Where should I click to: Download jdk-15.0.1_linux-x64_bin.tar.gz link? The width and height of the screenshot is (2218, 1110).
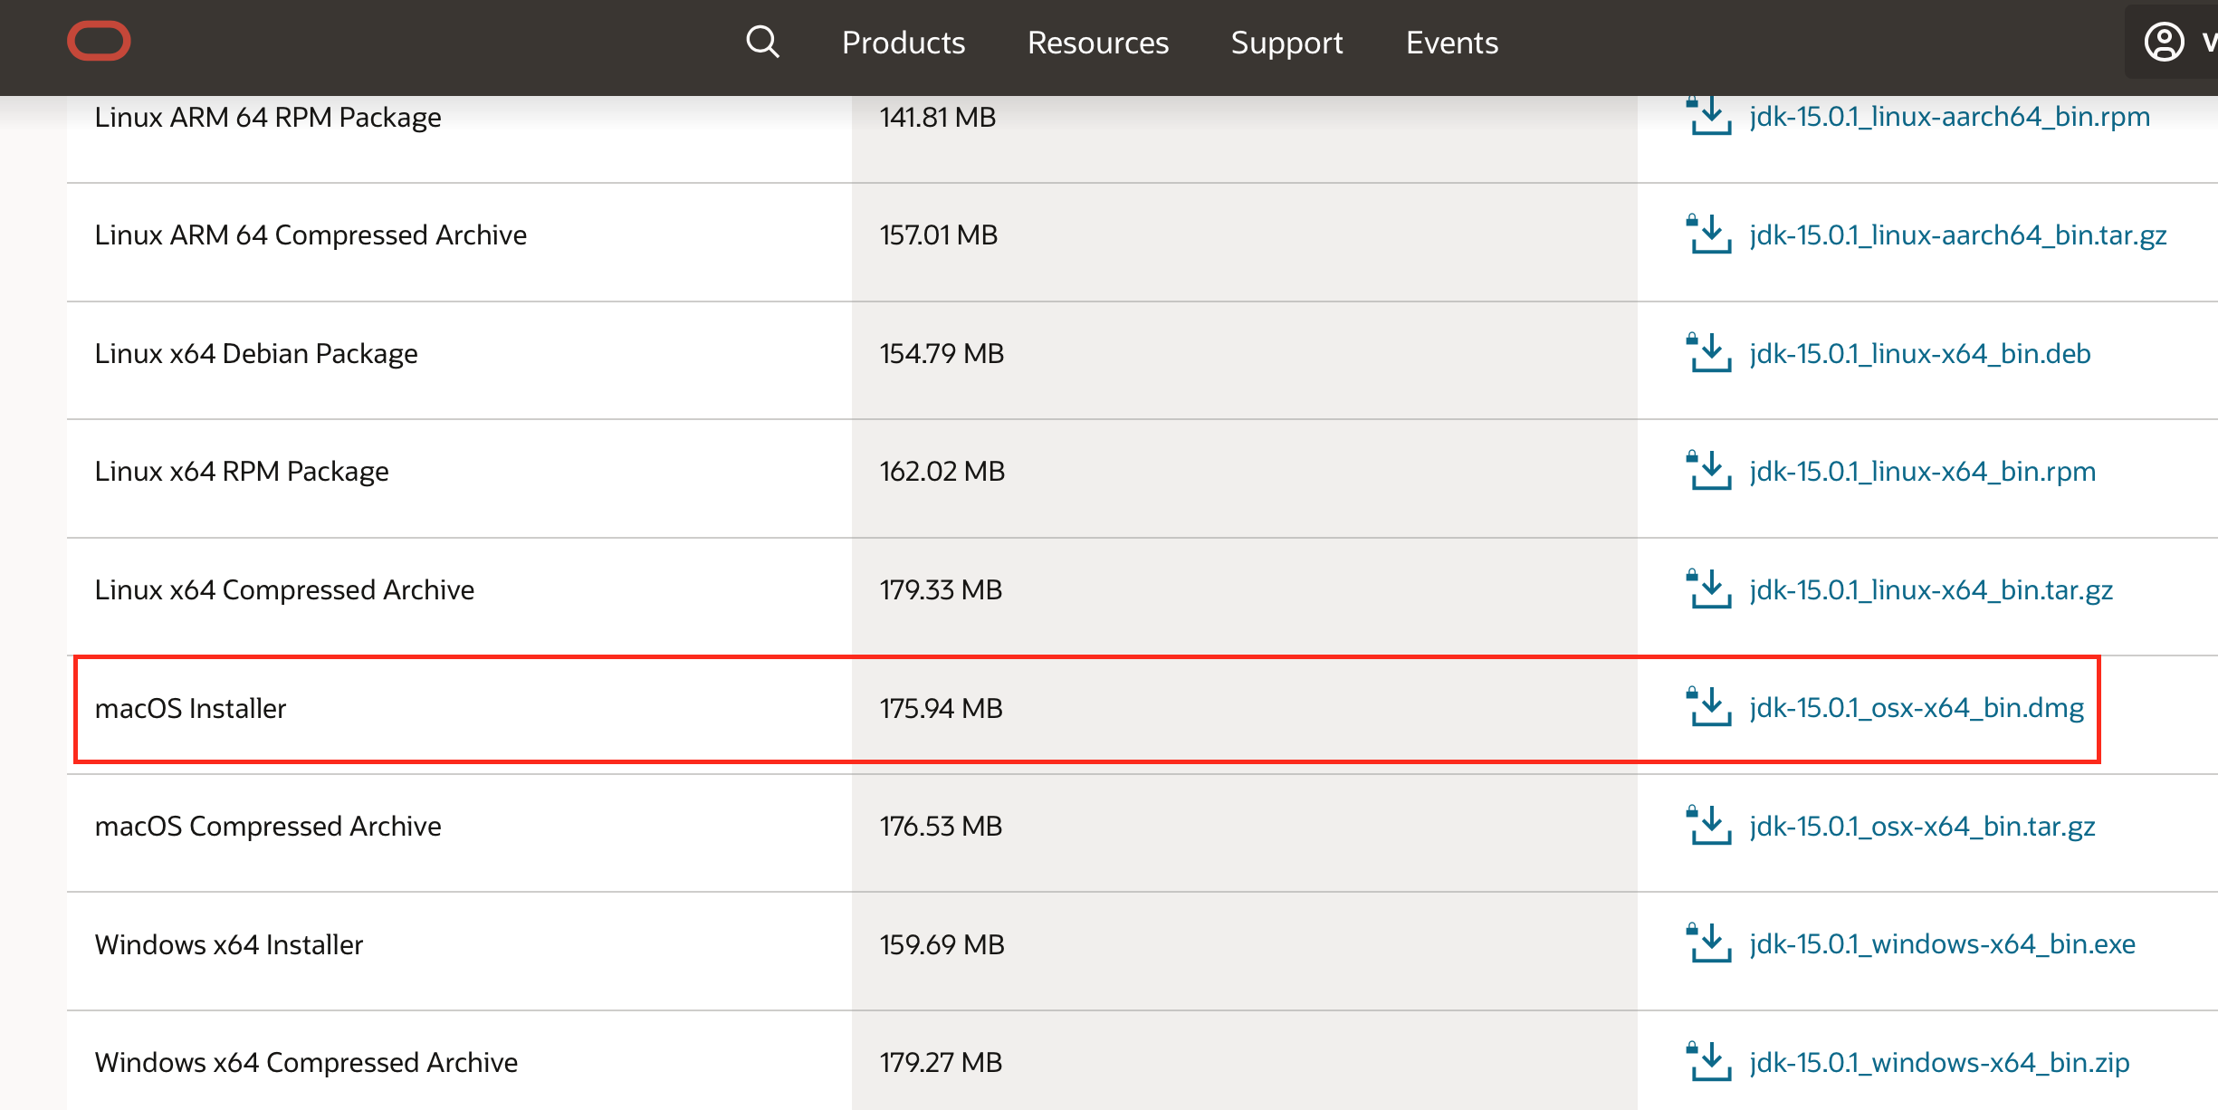[x=1931, y=590]
